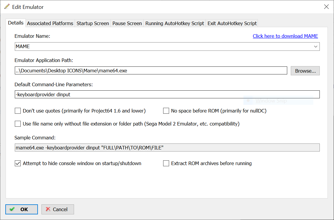Enable 'Don't use quotes' checkbox
This screenshot has height=220, width=334.
18,111
